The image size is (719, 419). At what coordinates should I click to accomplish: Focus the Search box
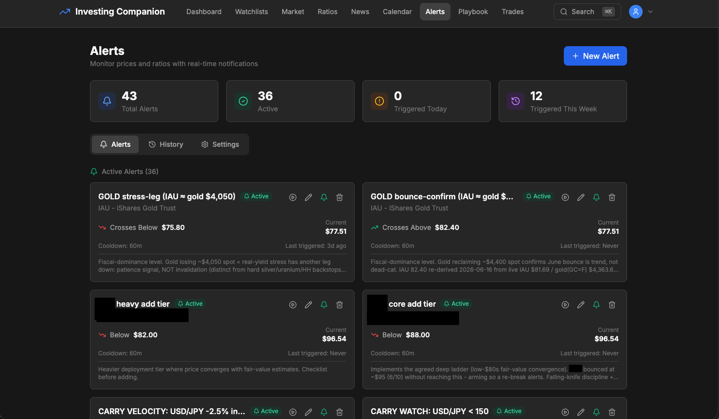tap(587, 12)
